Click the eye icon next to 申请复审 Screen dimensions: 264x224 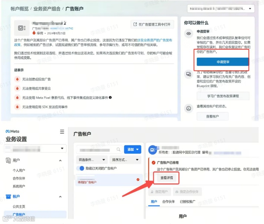tap(189, 34)
